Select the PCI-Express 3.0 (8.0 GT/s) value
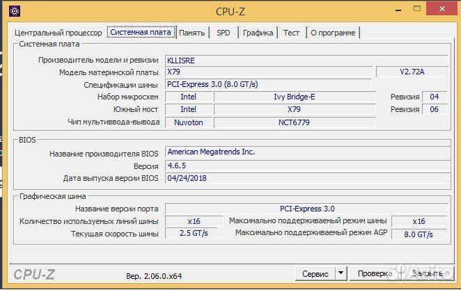 pos(267,85)
